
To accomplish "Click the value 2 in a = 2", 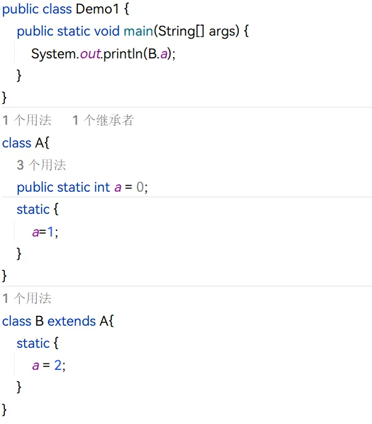I will (58, 366).
